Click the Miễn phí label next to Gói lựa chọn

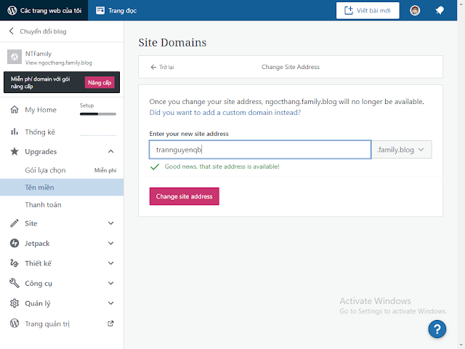105,170
